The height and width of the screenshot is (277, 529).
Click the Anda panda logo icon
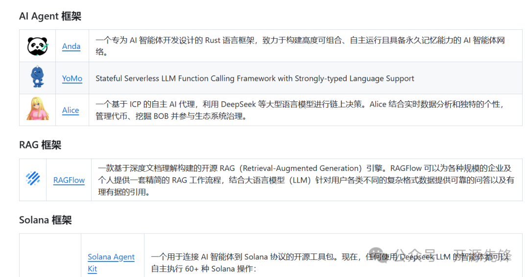[x=37, y=46]
